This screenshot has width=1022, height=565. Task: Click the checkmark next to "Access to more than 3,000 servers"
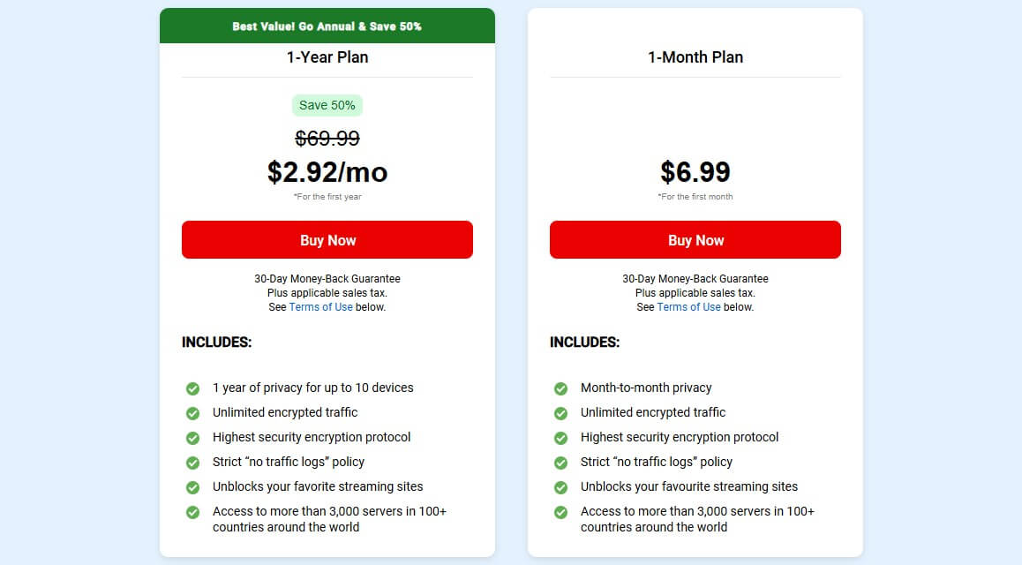(193, 511)
